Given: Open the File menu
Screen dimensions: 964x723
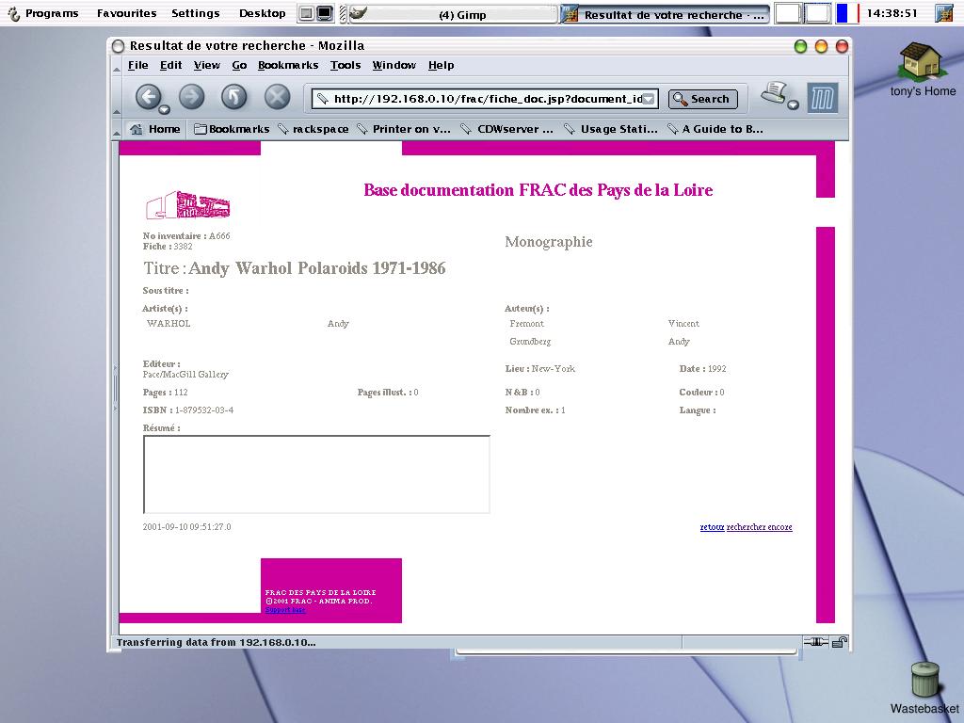Looking at the screenshot, I should [x=137, y=65].
